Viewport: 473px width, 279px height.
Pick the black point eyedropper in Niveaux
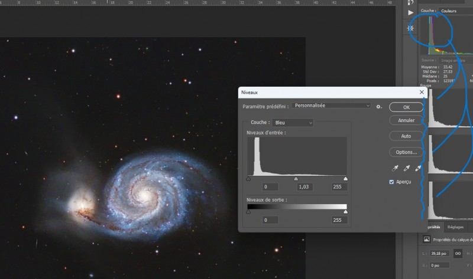coord(395,168)
